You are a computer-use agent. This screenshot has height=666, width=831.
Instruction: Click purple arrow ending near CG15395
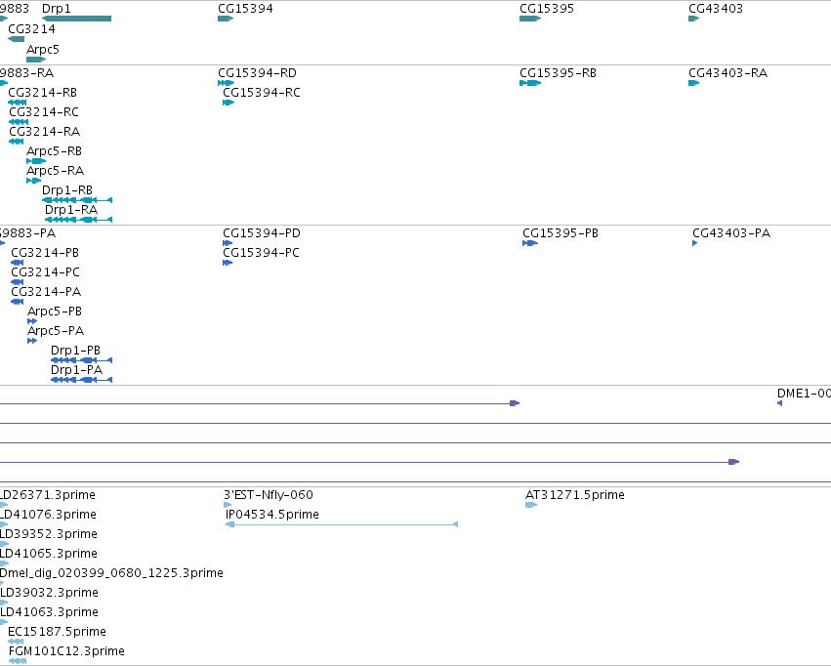tap(514, 403)
